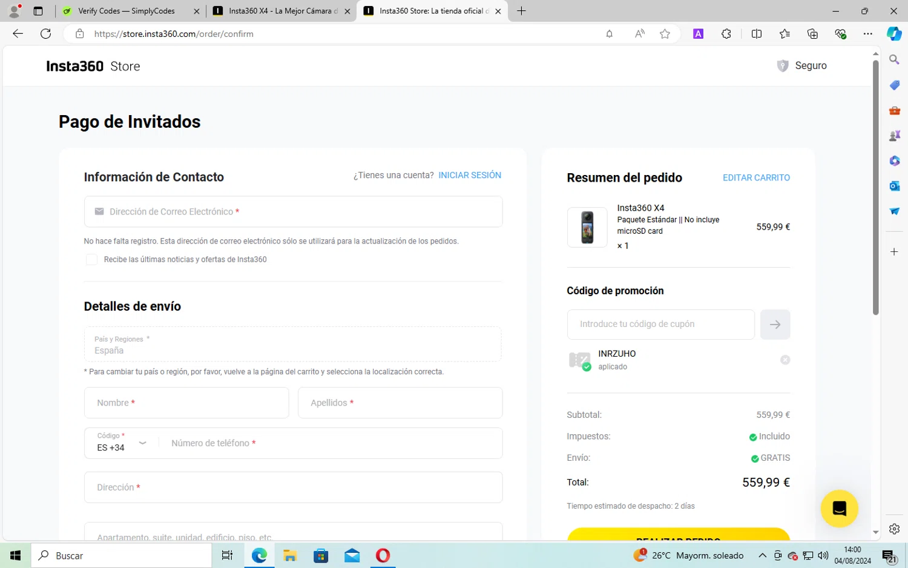Viewport: 908px width, 568px height.
Task: Click the Dirección field
Action: coord(294,487)
